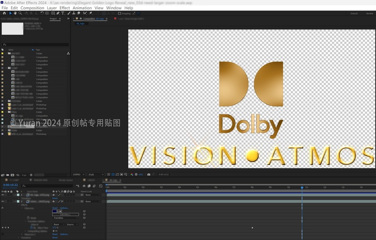Open the Source dropdown in effect options
Image resolution: width=376 pixels, height=240 pixels.
click(72, 225)
